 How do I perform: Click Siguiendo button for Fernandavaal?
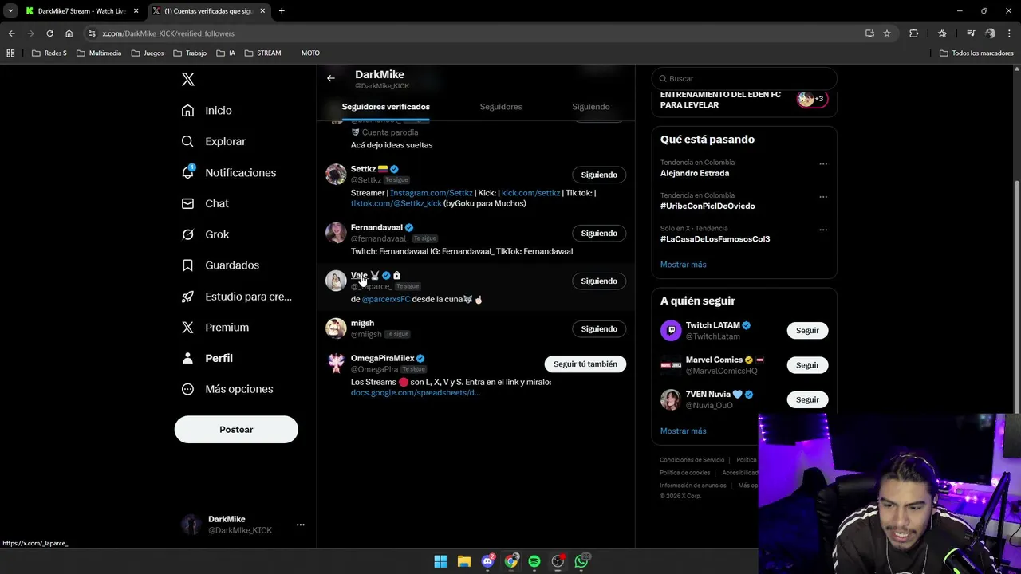(599, 234)
